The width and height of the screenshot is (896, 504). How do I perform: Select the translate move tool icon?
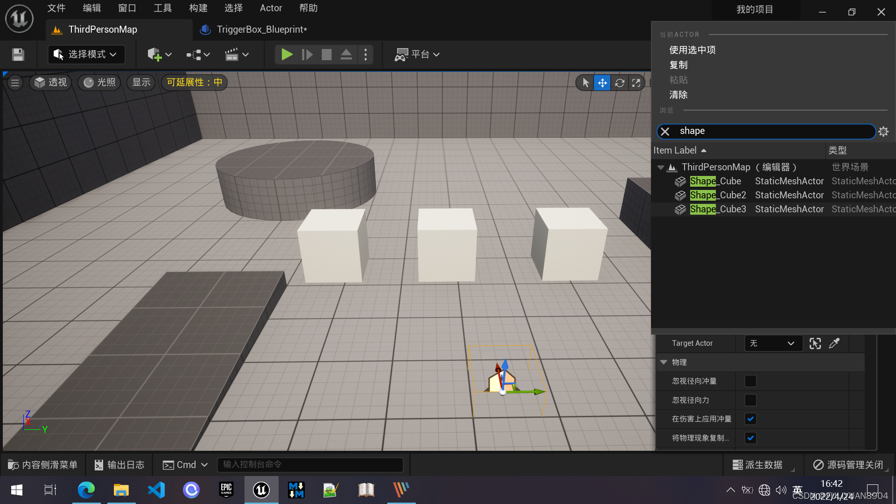(602, 83)
